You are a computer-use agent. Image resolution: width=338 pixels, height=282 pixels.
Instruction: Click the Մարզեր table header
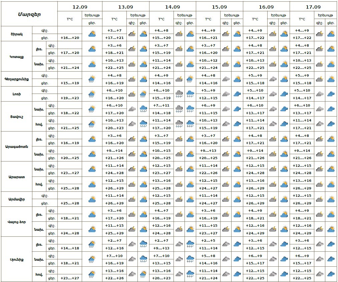click(29, 14)
